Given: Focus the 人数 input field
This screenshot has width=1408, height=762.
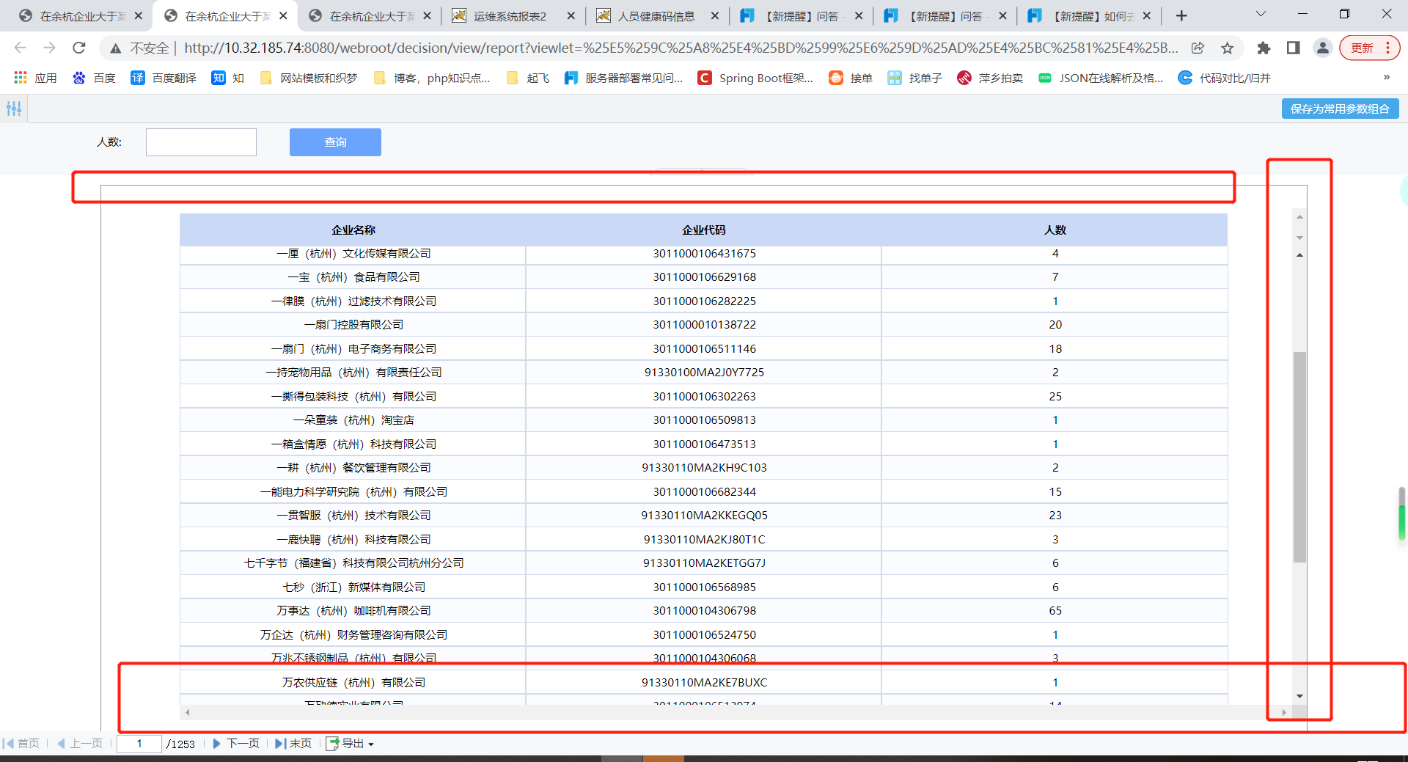Looking at the screenshot, I should pyautogui.click(x=201, y=142).
